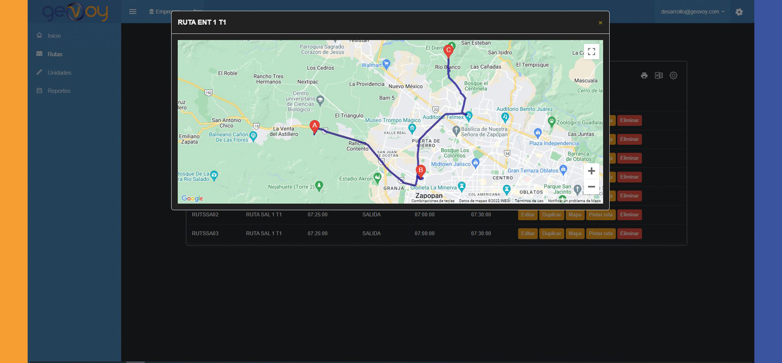Screen dimensions: 782x363
Task: Click the Museo Trompo Mágico pin
Action: pyautogui.click(x=412, y=129)
